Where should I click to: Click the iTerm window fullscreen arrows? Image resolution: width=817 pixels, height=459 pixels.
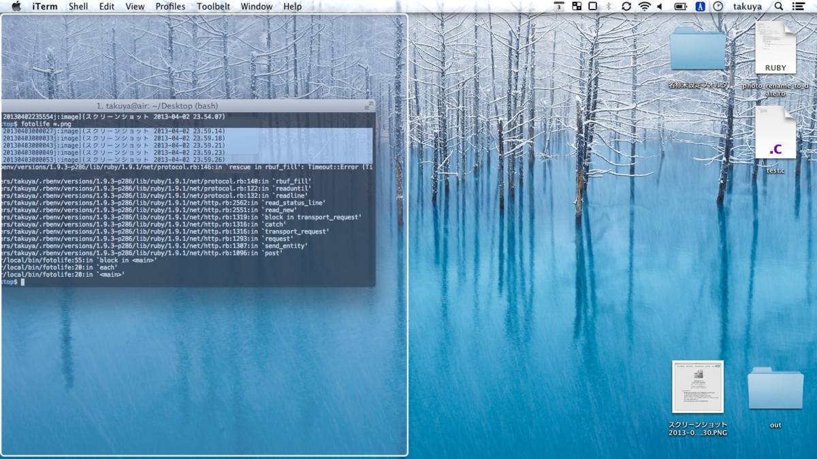tap(368, 106)
